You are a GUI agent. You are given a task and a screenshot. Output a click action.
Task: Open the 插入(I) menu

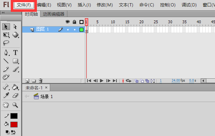pos(84,5)
